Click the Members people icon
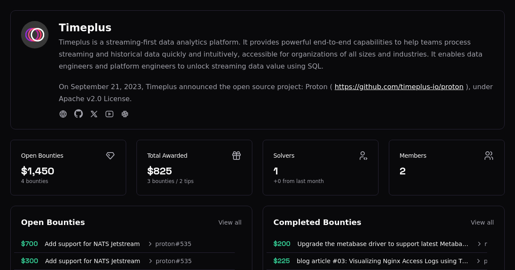The width and height of the screenshot is (515, 270). pos(489,156)
